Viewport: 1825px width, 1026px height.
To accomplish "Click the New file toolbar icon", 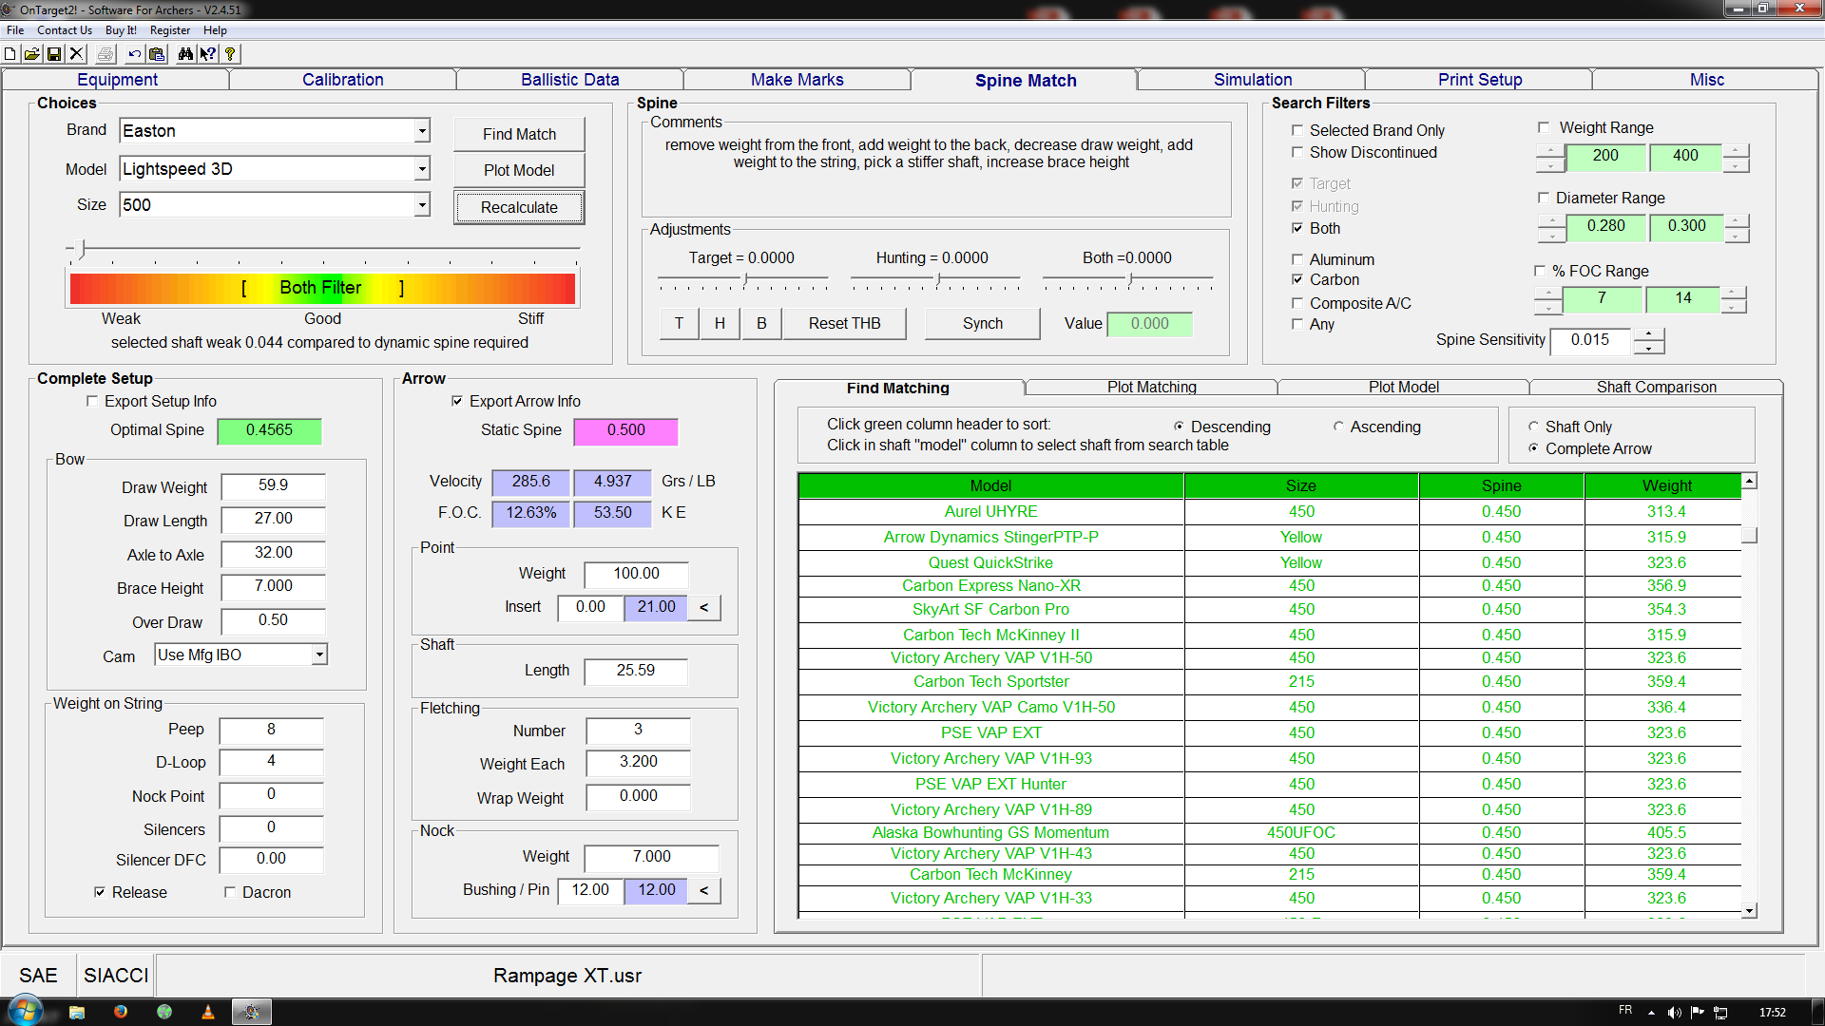I will click(10, 54).
